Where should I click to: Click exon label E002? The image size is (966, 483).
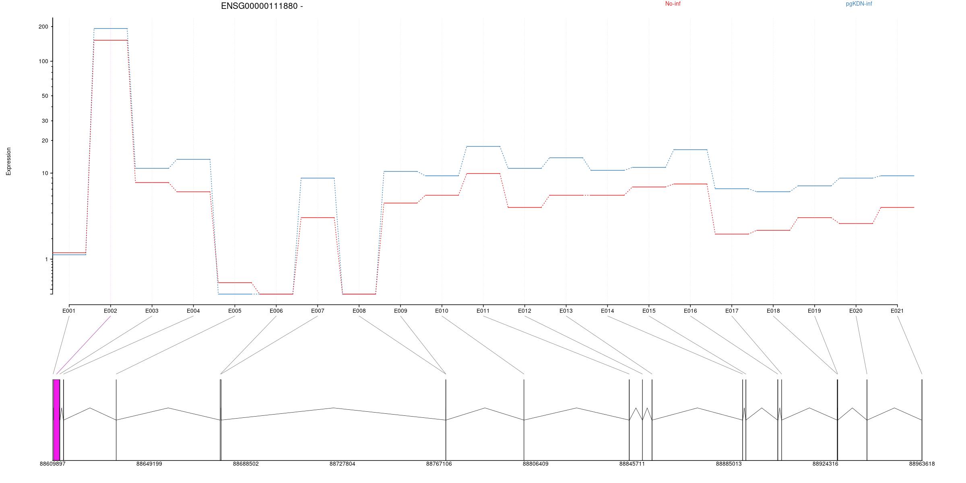pyautogui.click(x=110, y=311)
